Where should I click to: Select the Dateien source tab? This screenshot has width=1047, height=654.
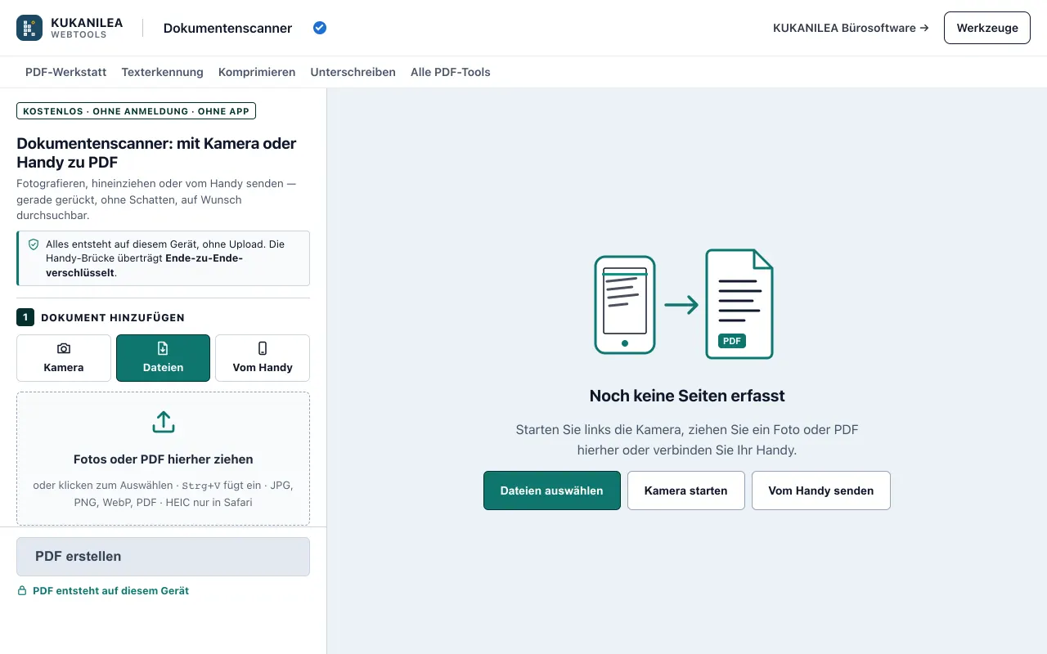163,358
